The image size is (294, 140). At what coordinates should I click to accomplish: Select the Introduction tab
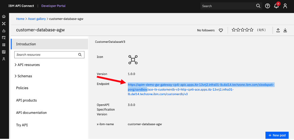(x=50, y=44)
